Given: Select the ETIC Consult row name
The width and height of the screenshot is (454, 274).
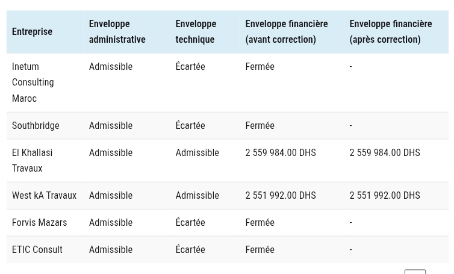Looking at the screenshot, I should [37, 249].
